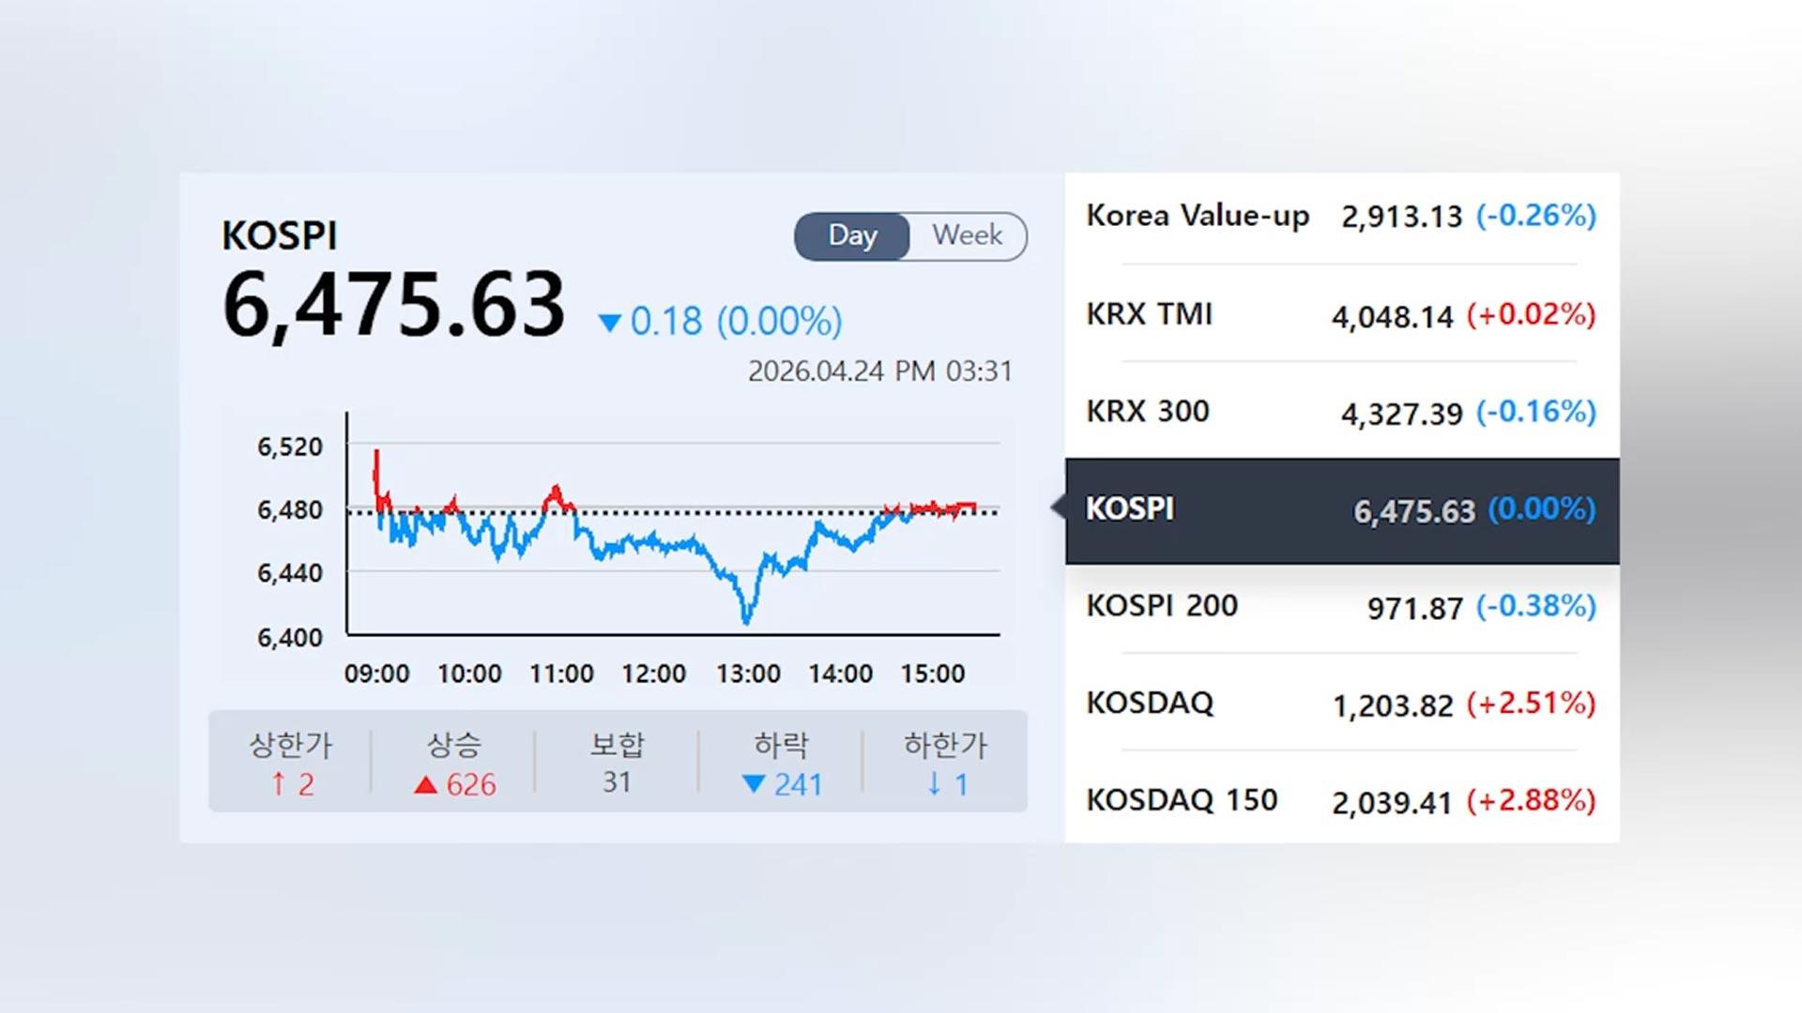
Task: Click the highlighted KOSPI list row
Action: pyautogui.click(x=1341, y=510)
